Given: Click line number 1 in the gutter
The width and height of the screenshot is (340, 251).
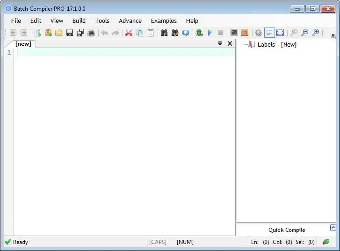Looking at the screenshot, I should [x=9, y=52].
